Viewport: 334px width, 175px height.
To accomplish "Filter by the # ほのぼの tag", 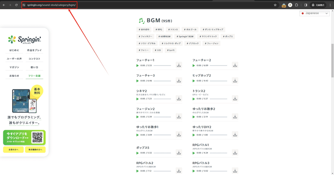I will [144, 29].
